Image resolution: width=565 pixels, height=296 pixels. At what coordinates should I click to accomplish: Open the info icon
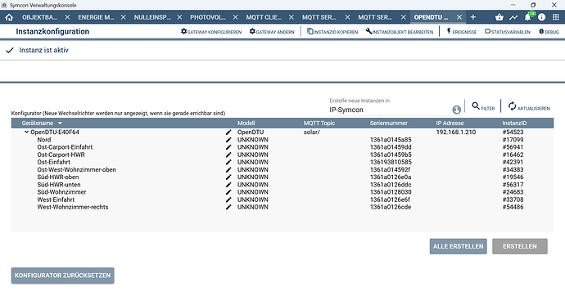tap(541, 17)
